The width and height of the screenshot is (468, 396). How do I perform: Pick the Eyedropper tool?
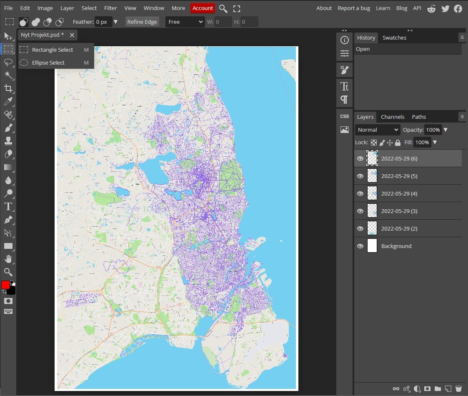(8, 101)
